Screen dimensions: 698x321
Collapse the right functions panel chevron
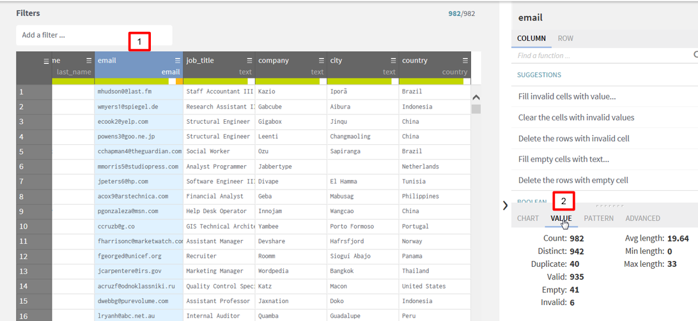tap(505, 205)
